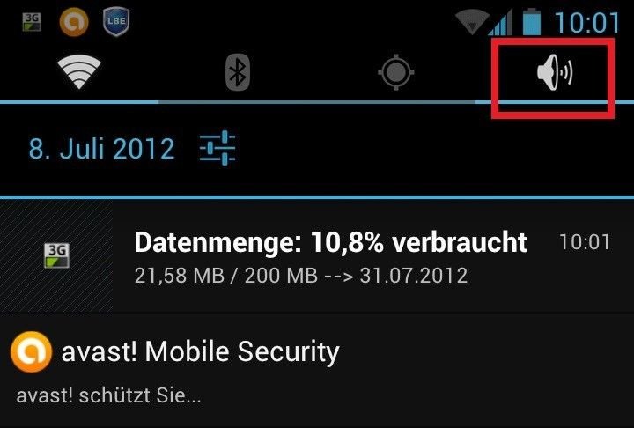Tap the date 8. Juli 2012
The width and height of the screenshot is (634, 428).
(x=101, y=149)
